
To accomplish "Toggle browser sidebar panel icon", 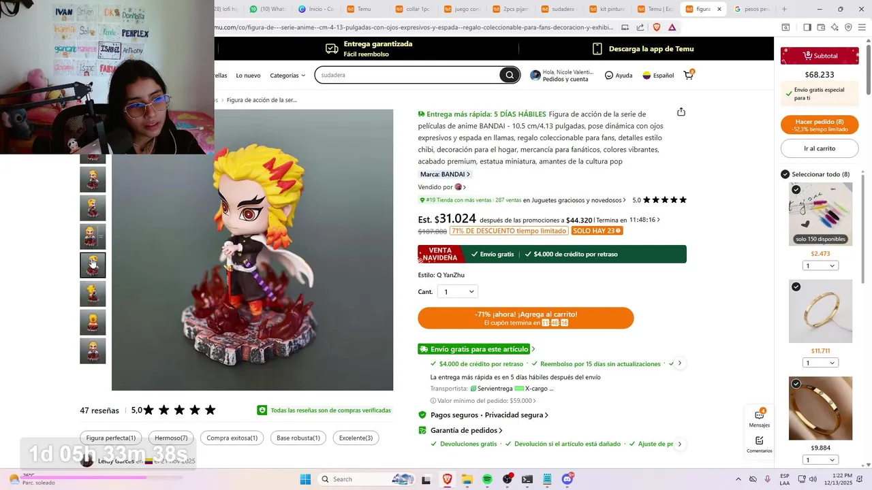I will (807, 27).
